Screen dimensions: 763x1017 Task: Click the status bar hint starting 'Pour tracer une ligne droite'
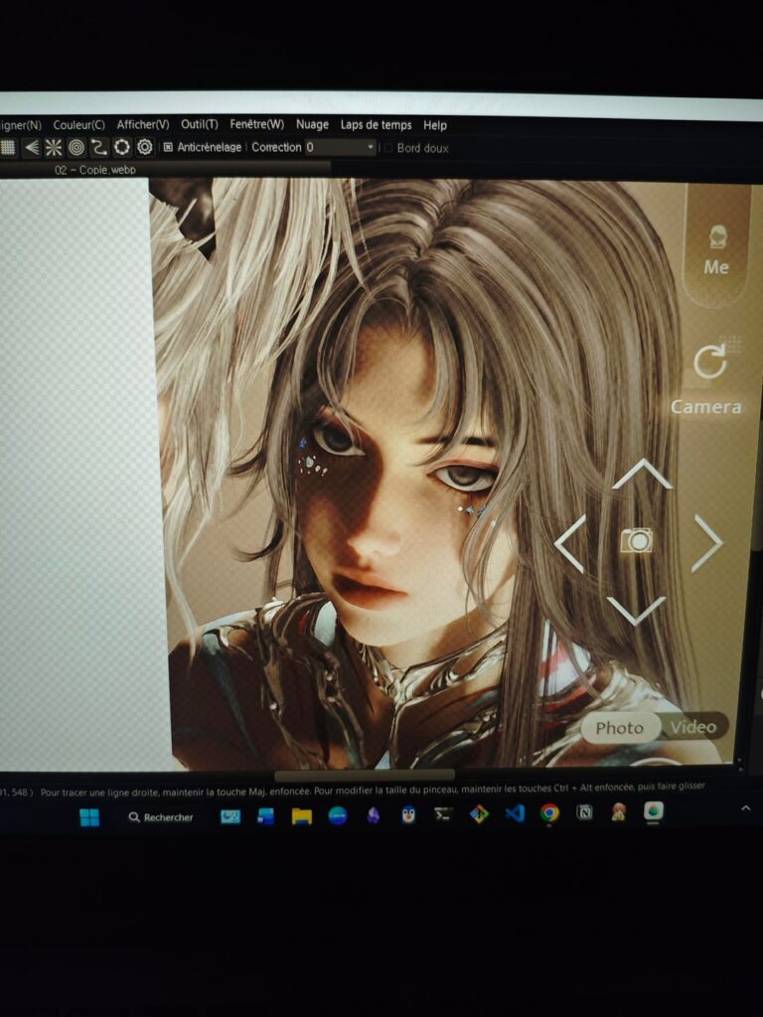point(373,790)
